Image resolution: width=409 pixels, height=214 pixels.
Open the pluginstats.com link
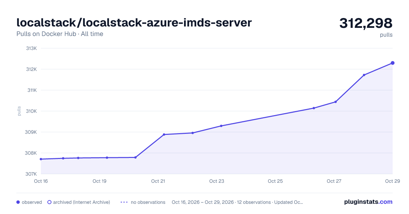[368, 202]
